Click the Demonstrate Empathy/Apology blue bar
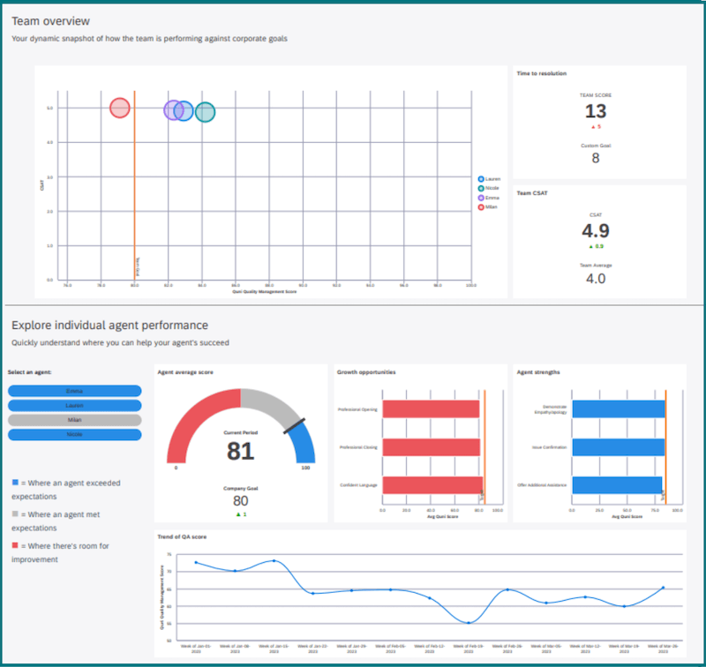The width and height of the screenshot is (706, 667). pyautogui.click(x=619, y=409)
